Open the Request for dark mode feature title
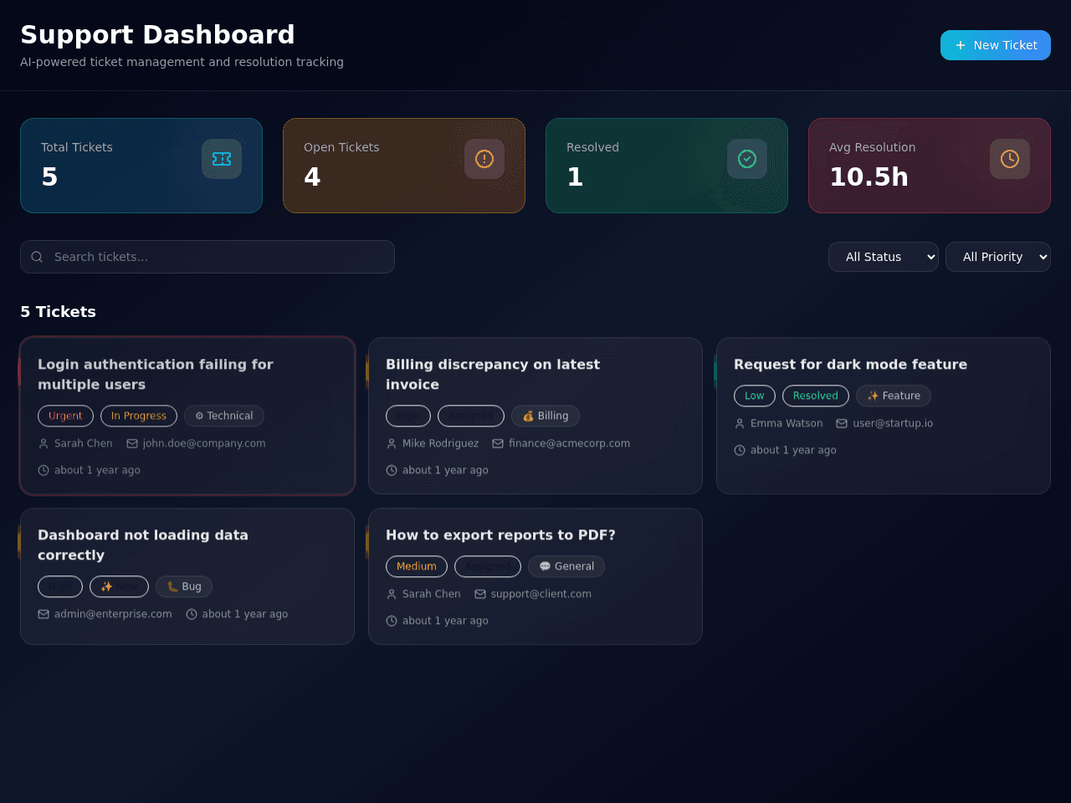Image resolution: width=1071 pixels, height=803 pixels. click(850, 365)
